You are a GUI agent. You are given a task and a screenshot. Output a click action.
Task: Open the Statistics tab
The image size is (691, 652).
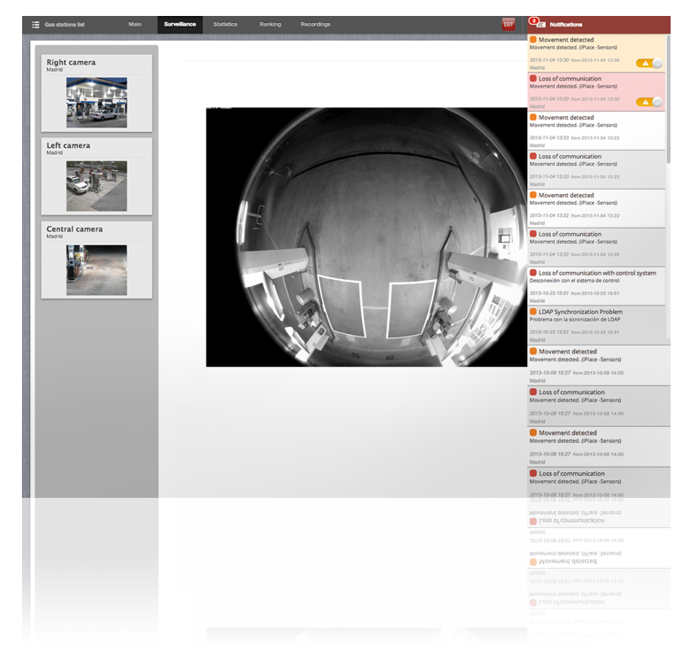[225, 24]
